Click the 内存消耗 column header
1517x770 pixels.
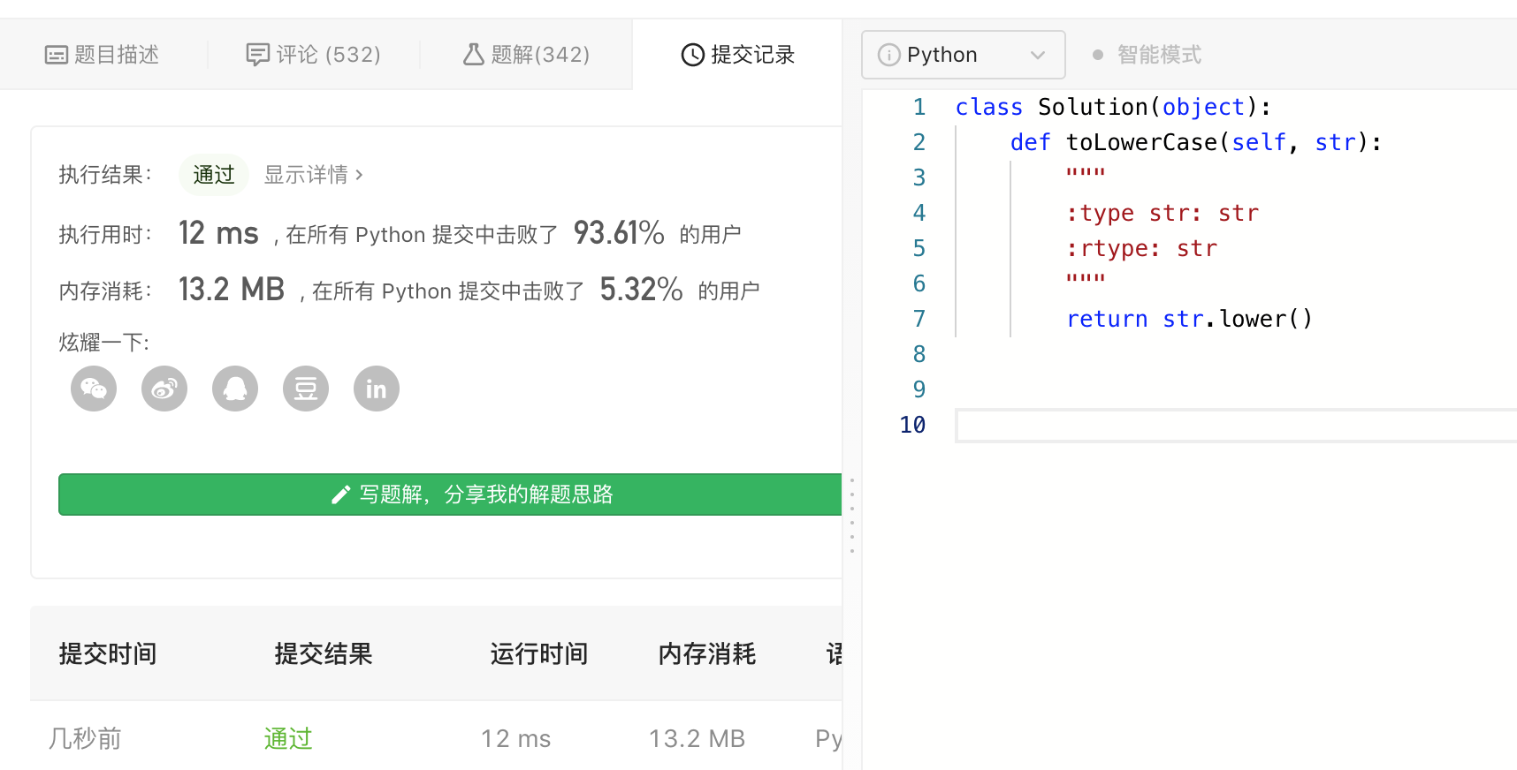click(x=707, y=653)
